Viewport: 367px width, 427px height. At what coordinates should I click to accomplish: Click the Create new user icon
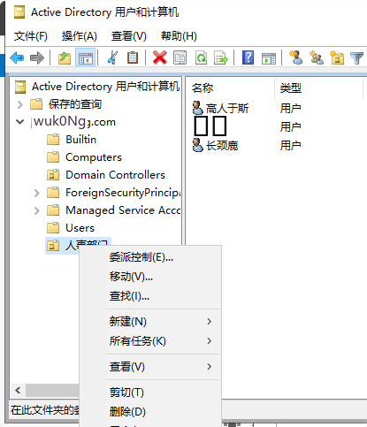[296, 57]
